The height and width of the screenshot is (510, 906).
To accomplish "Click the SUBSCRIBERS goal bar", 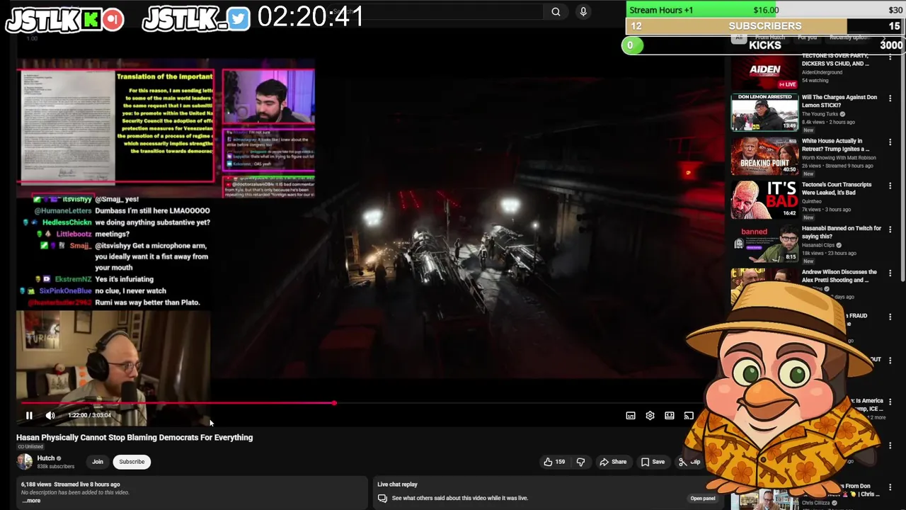I will [x=765, y=26].
